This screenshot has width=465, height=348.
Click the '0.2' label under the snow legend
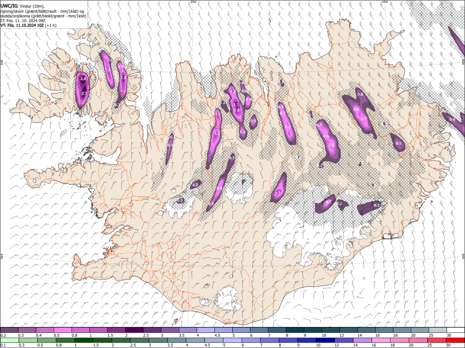[3, 335]
